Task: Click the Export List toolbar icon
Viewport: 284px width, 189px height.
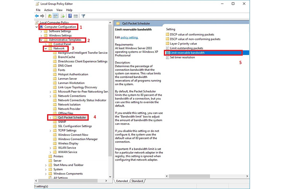Action: coord(63,16)
